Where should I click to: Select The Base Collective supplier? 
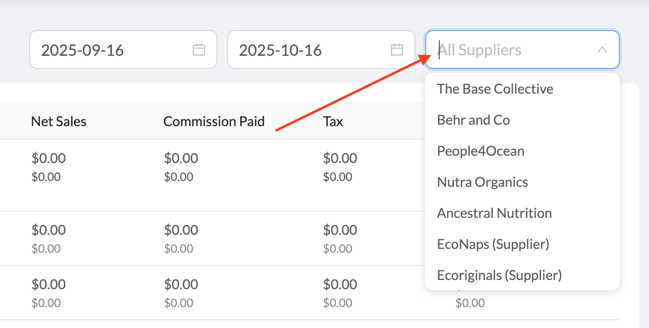(x=495, y=89)
